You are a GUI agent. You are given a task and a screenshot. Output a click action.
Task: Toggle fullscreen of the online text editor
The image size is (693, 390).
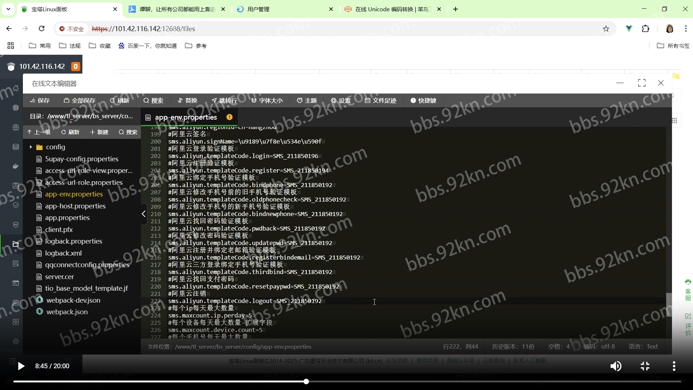coord(642,83)
